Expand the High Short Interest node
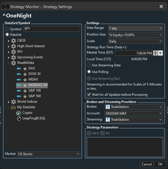Screen dimensions: 168x169 [9, 46]
